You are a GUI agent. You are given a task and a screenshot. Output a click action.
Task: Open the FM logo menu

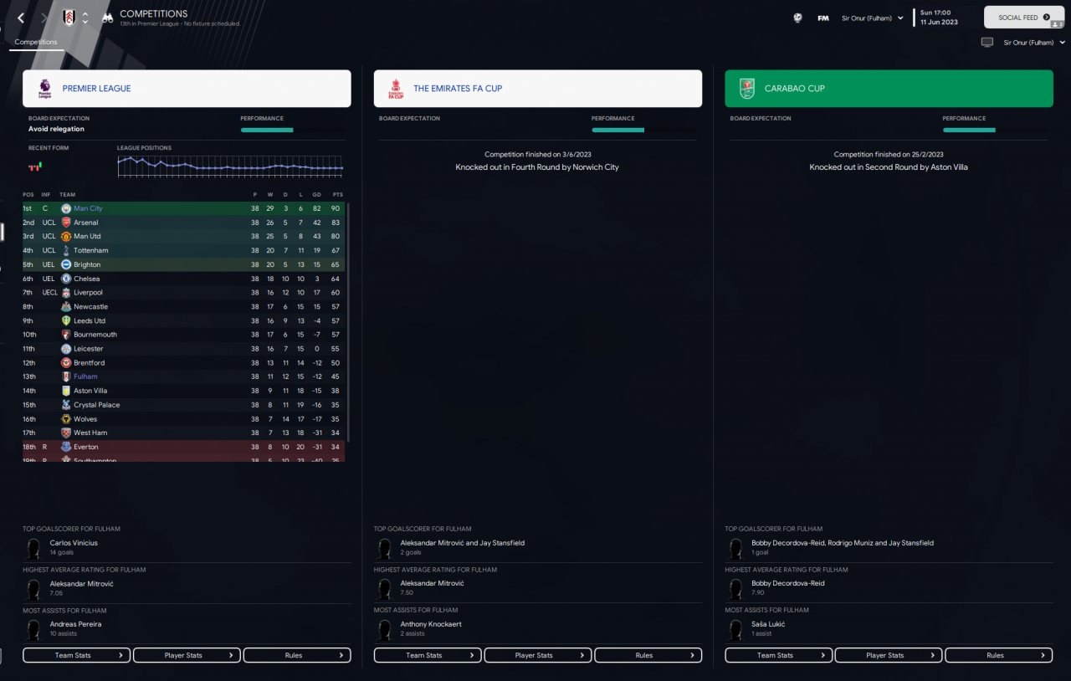[823, 18]
